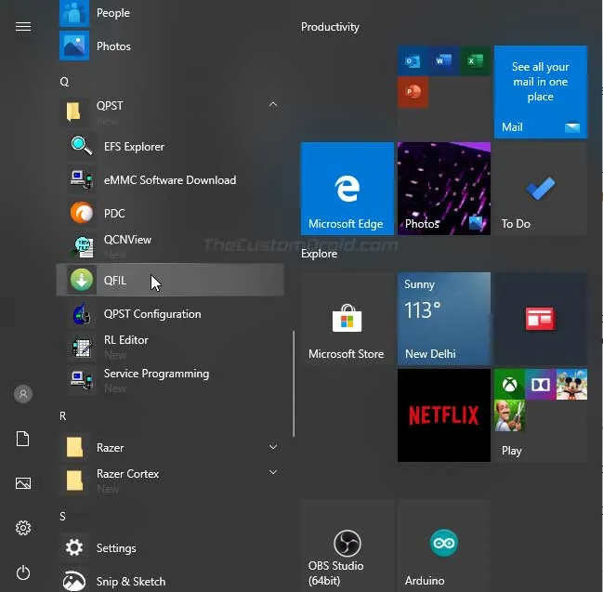
Task: Click the EFS Explorer label
Action: tap(134, 147)
